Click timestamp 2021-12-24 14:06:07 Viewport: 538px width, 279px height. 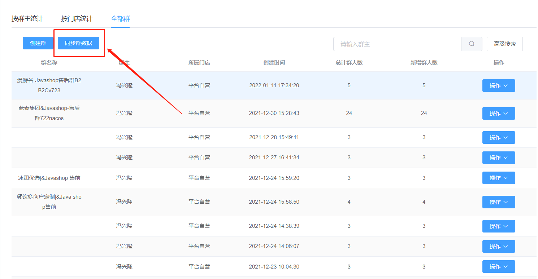click(x=274, y=246)
